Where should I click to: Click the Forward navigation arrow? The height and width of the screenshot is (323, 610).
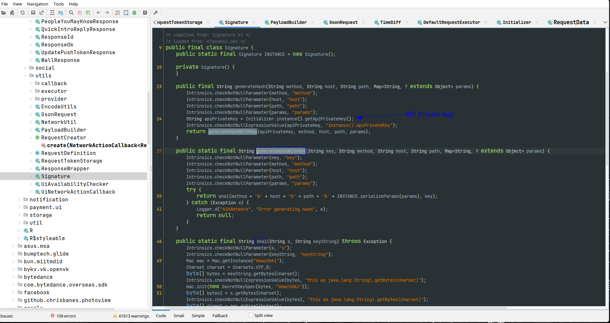107,13
